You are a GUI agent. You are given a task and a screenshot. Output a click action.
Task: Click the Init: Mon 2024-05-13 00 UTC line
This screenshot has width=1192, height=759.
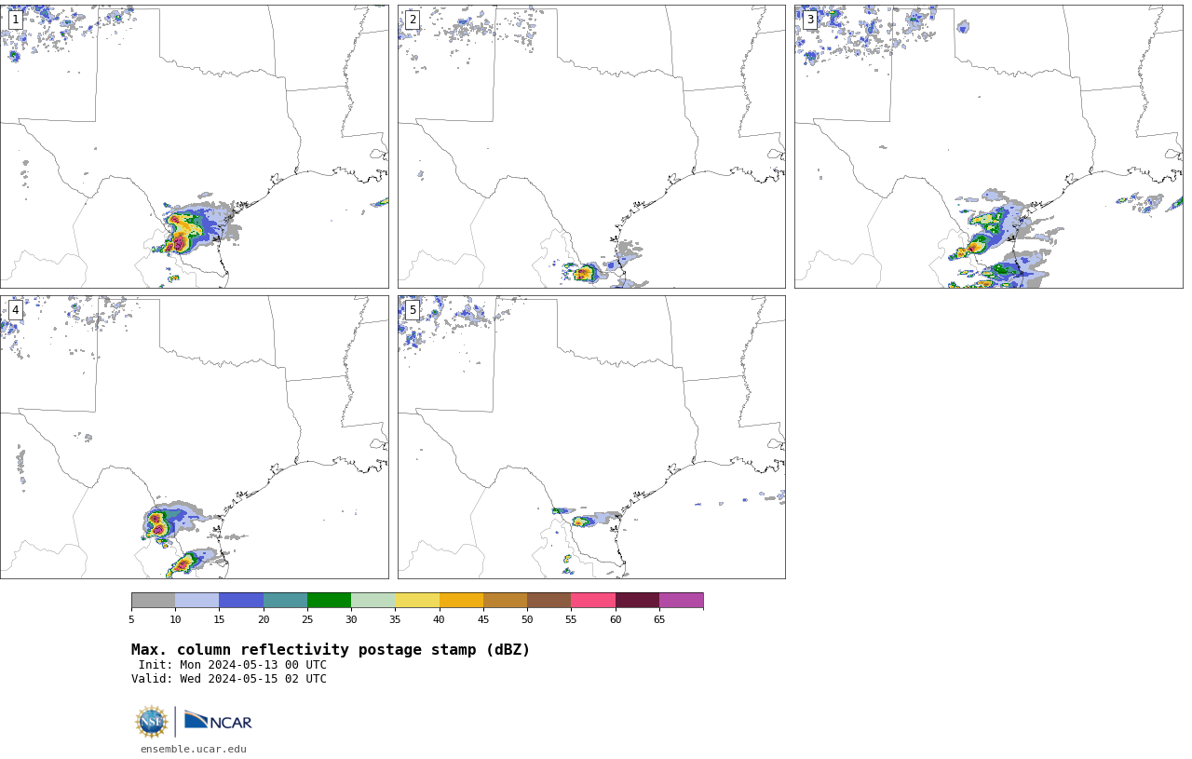point(232,665)
